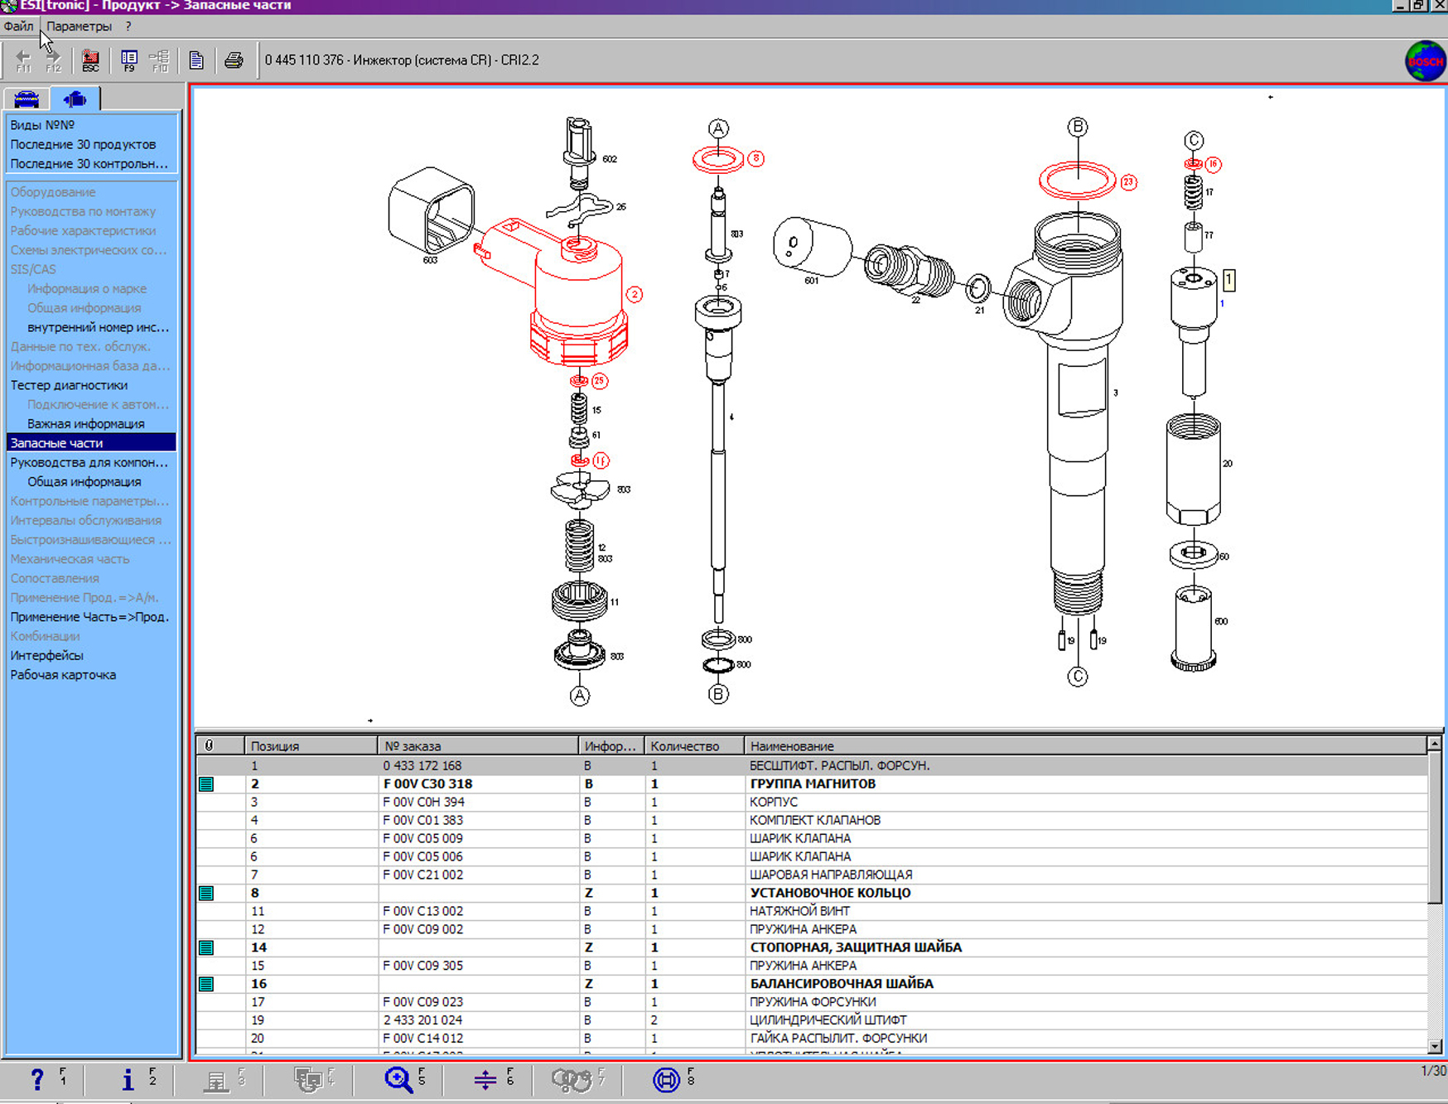
Task: Click the printer icon in the toolbar
Action: [x=234, y=60]
